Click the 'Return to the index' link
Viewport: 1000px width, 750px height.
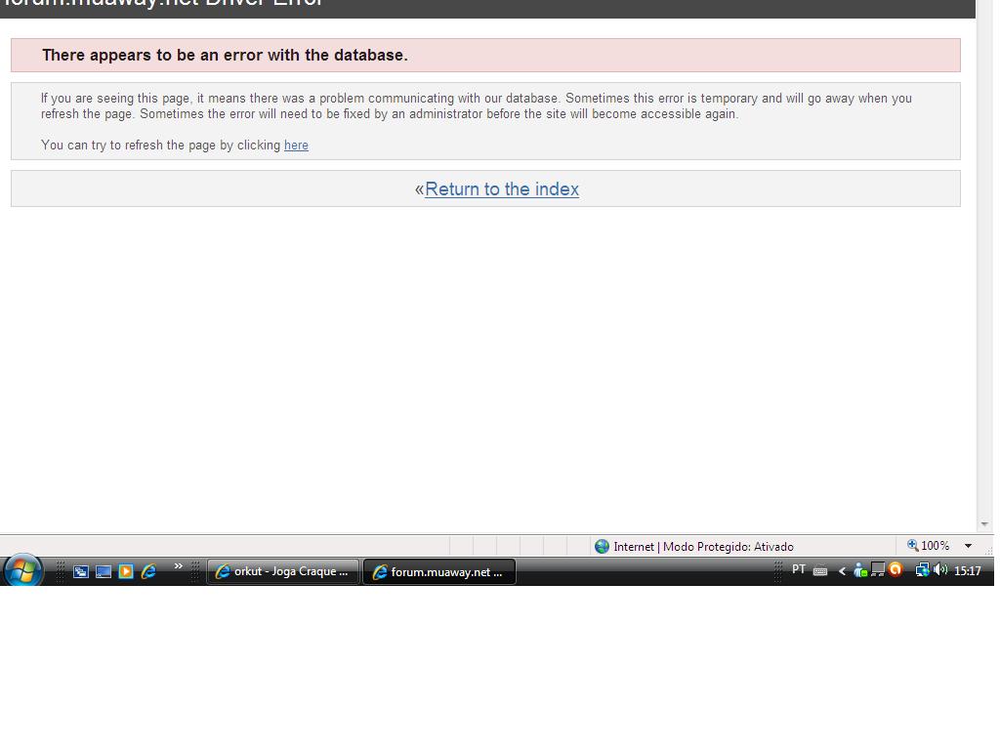point(502,189)
